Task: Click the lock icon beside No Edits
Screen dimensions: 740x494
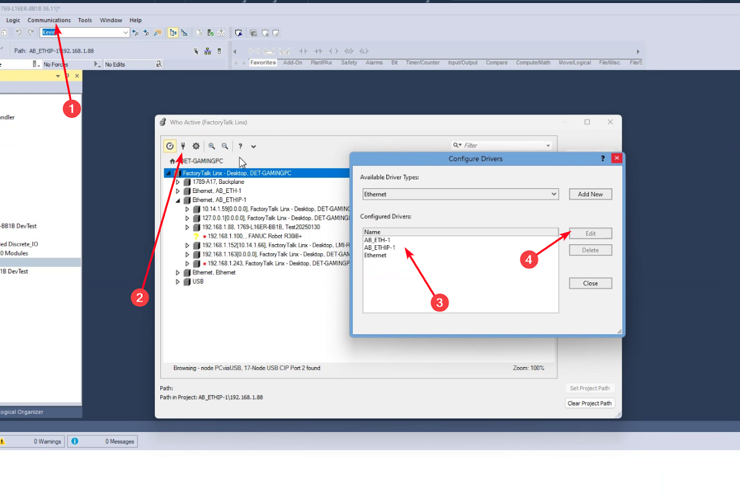Action: coord(159,64)
